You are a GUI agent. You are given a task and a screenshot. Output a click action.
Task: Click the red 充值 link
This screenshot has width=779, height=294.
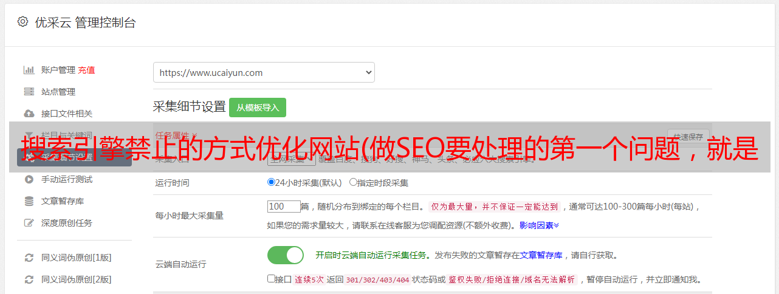tap(86, 70)
